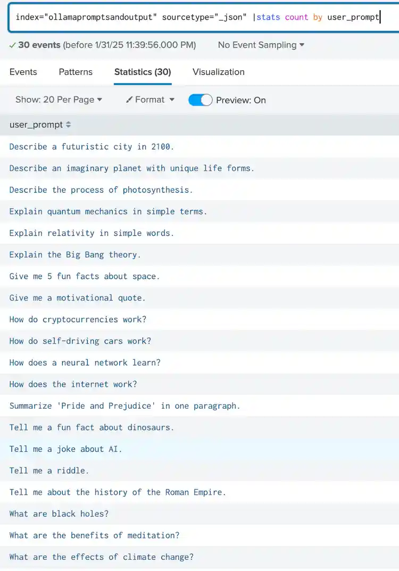Click 'How does a neural network learn?' value
The height and width of the screenshot is (571, 399).
click(85, 363)
